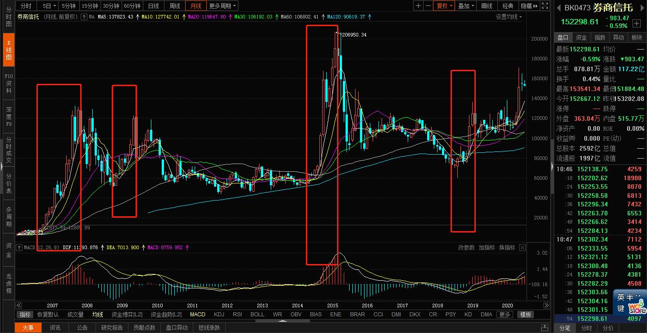Click the zoom-out minus icon in chart toolbar
This screenshot has height=333, width=647.
coord(428,6)
